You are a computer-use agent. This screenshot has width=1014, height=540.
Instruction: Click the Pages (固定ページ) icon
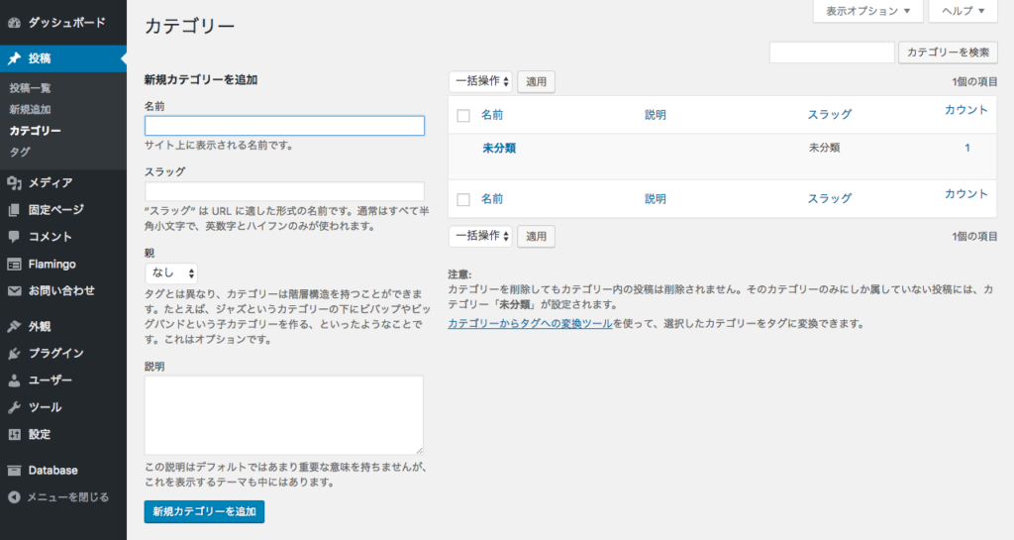click(x=14, y=210)
